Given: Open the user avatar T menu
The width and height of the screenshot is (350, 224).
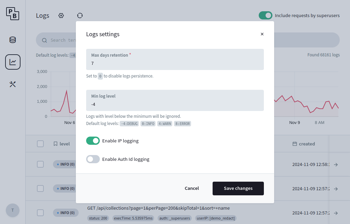Looking at the screenshot, I should pyautogui.click(x=13, y=210).
